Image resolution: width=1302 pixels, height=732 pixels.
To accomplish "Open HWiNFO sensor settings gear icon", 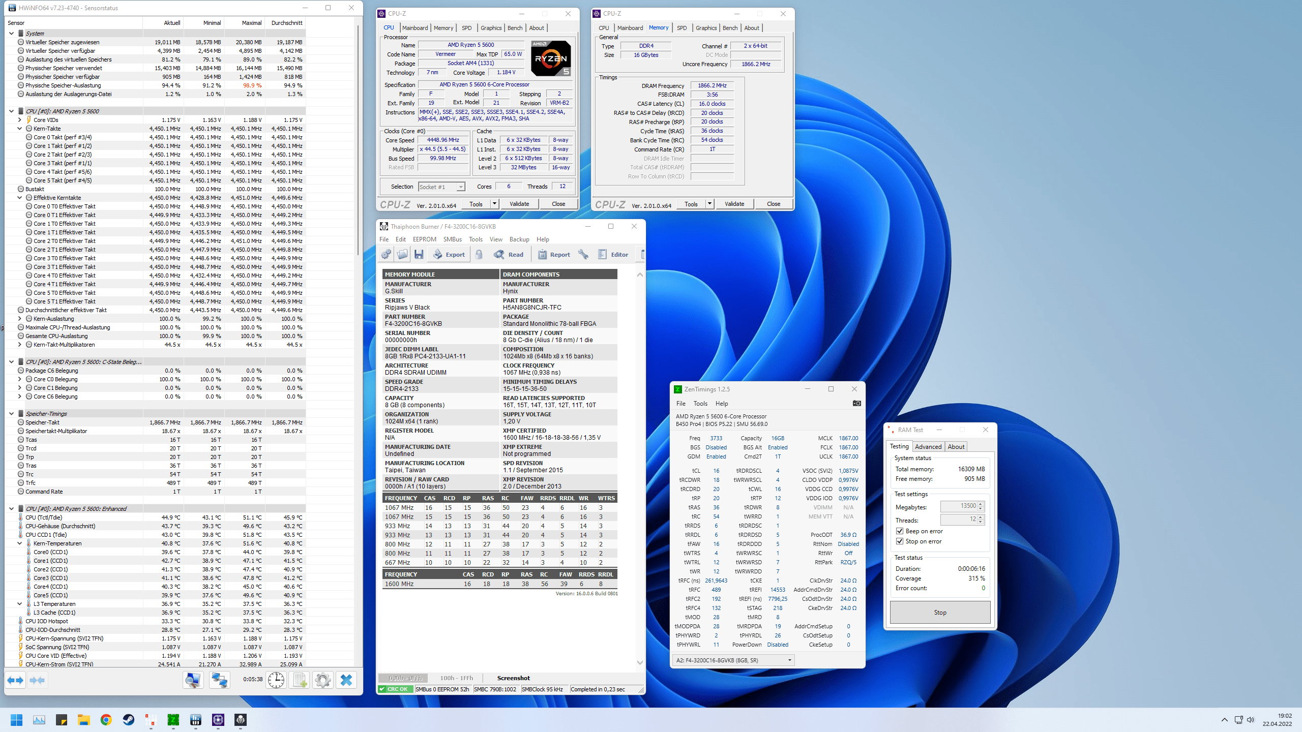I will click(x=323, y=680).
